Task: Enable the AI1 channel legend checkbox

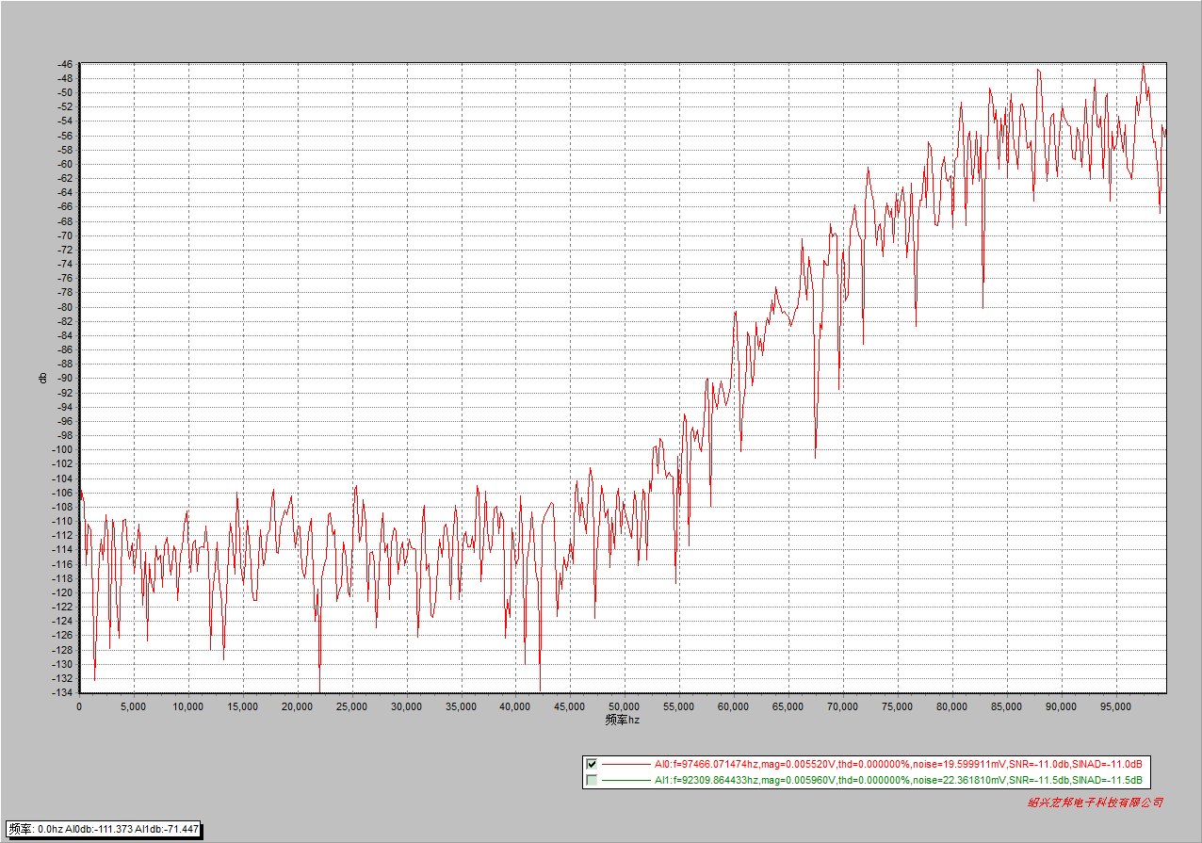Action: (x=592, y=780)
